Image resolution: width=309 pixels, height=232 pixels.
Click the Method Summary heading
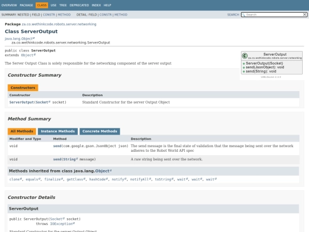tap(29, 119)
